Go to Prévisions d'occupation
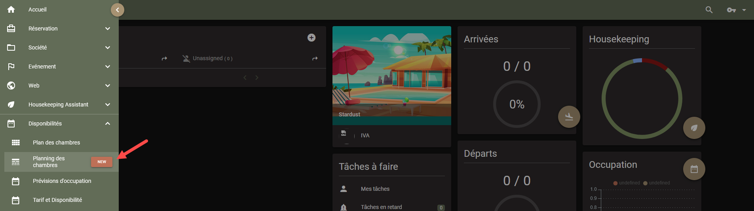 click(61, 181)
